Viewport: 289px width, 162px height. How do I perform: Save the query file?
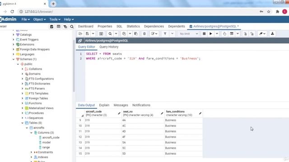click(87, 34)
